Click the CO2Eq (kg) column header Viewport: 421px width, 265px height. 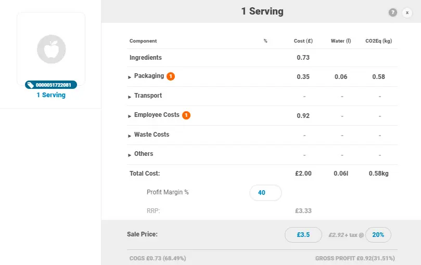(378, 41)
